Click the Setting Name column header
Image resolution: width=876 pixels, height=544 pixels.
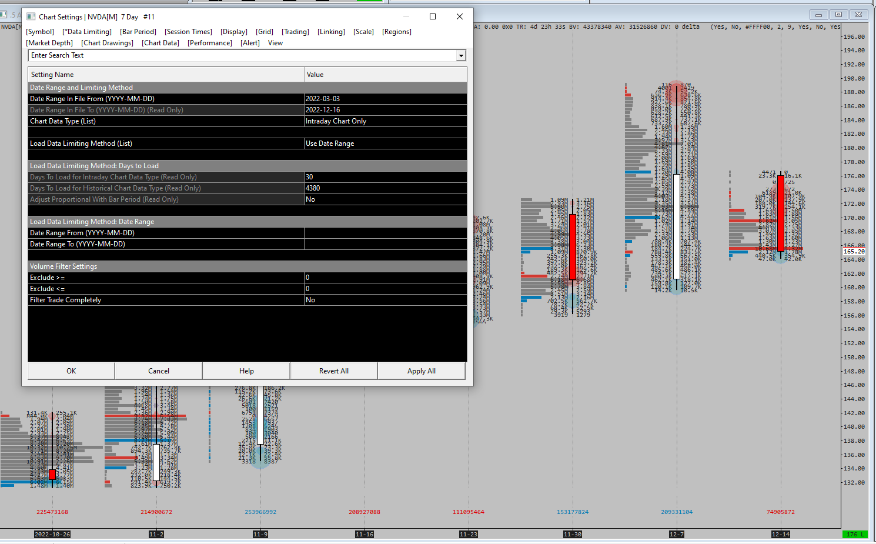pyautogui.click(x=166, y=75)
